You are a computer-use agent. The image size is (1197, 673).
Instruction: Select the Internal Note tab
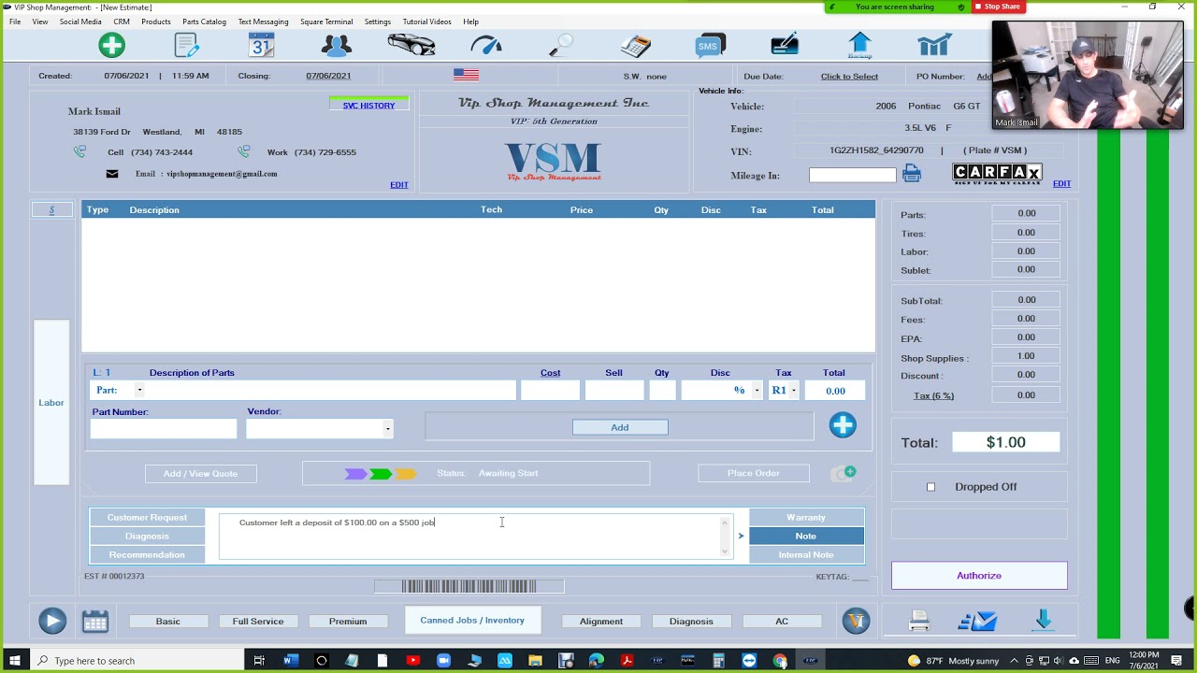point(806,555)
